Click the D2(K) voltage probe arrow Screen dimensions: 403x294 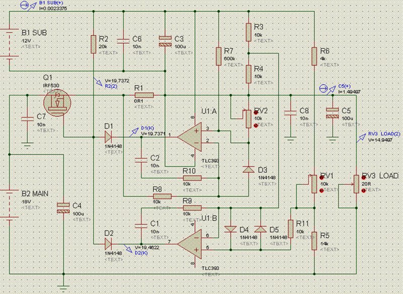(x=128, y=249)
